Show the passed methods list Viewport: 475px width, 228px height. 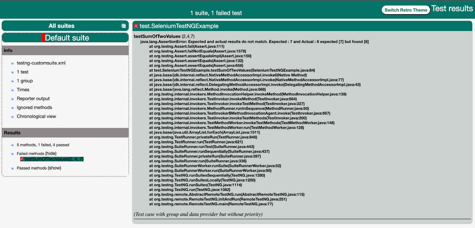[55, 168]
